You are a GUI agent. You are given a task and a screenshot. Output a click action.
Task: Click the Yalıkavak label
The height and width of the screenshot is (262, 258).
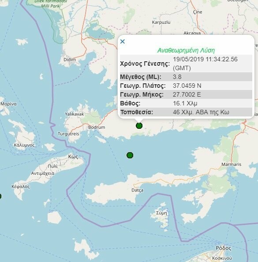click(x=75, y=114)
